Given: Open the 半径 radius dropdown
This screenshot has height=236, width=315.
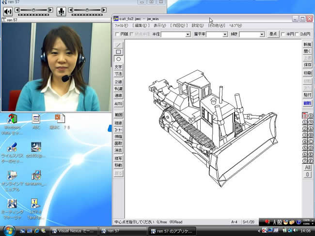Looking at the screenshot, I should pyautogui.click(x=188, y=34).
